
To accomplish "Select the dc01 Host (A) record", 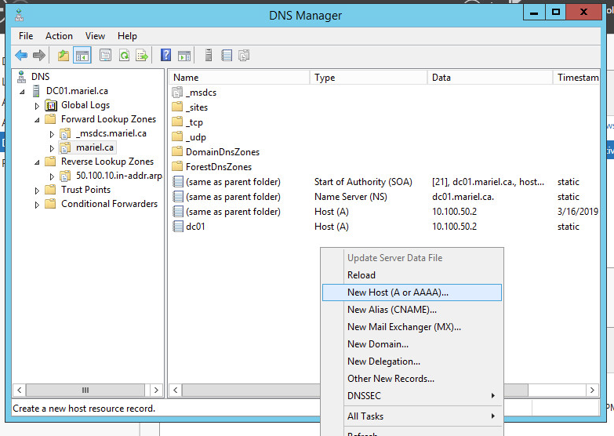I will 195,227.
